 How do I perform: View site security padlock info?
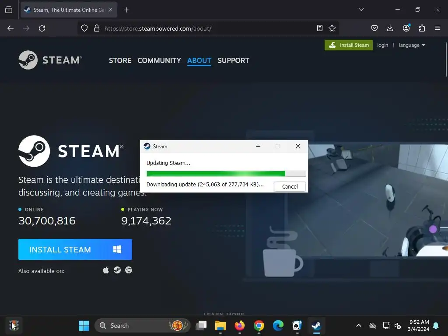point(97,28)
